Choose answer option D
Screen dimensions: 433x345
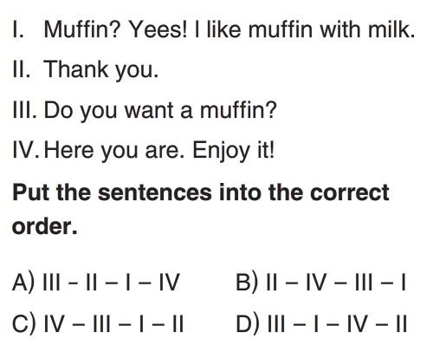(321, 323)
